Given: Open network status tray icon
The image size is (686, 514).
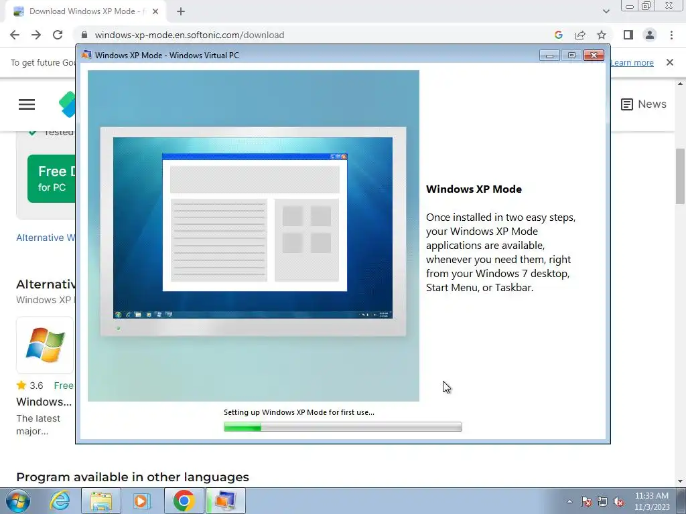Looking at the screenshot, I should point(602,501).
